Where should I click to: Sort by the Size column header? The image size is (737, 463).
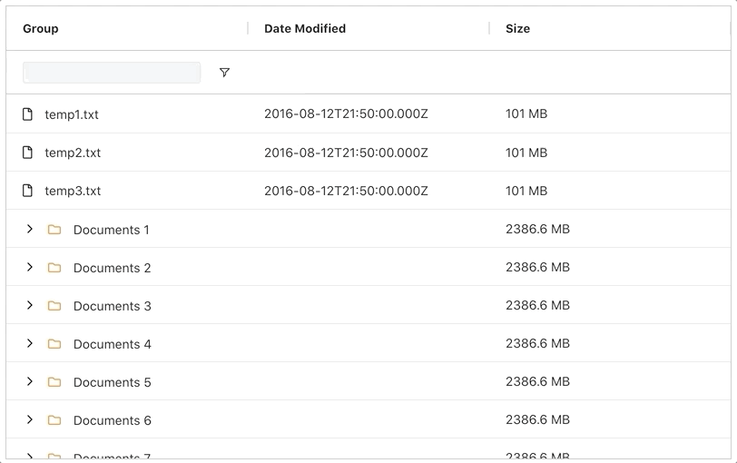[x=518, y=29]
